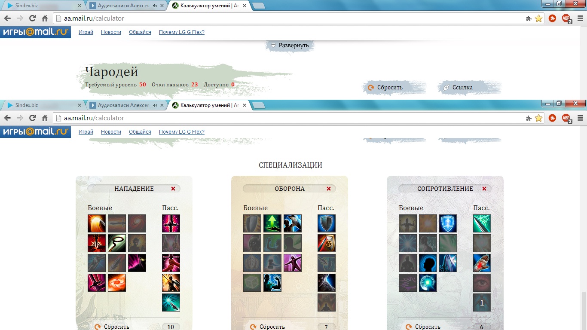Reset the Сопротивление skill tree
Image resolution: width=587 pixels, height=330 pixels.
point(423,327)
